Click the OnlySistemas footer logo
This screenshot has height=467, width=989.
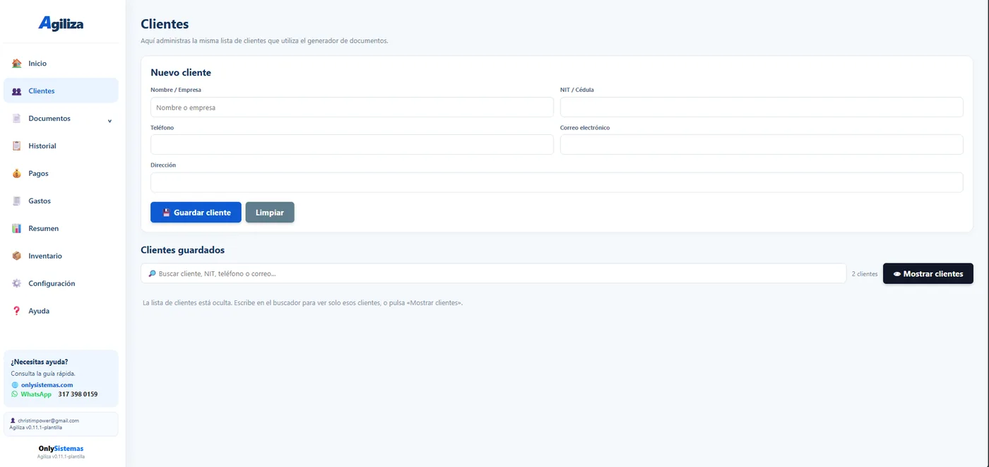tap(61, 449)
